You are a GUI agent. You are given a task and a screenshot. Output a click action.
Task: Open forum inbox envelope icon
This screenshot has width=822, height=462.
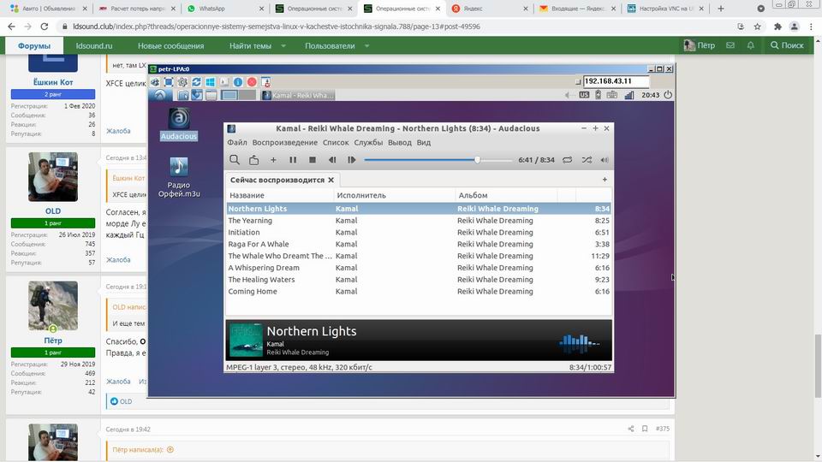tap(730, 45)
